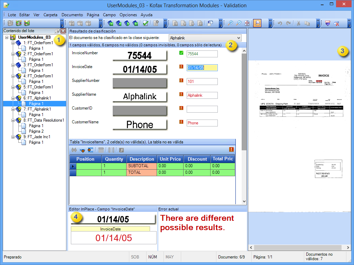Click the Cut scissors icon
This screenshot has height=265, width=354.
[x=298, y=23]
